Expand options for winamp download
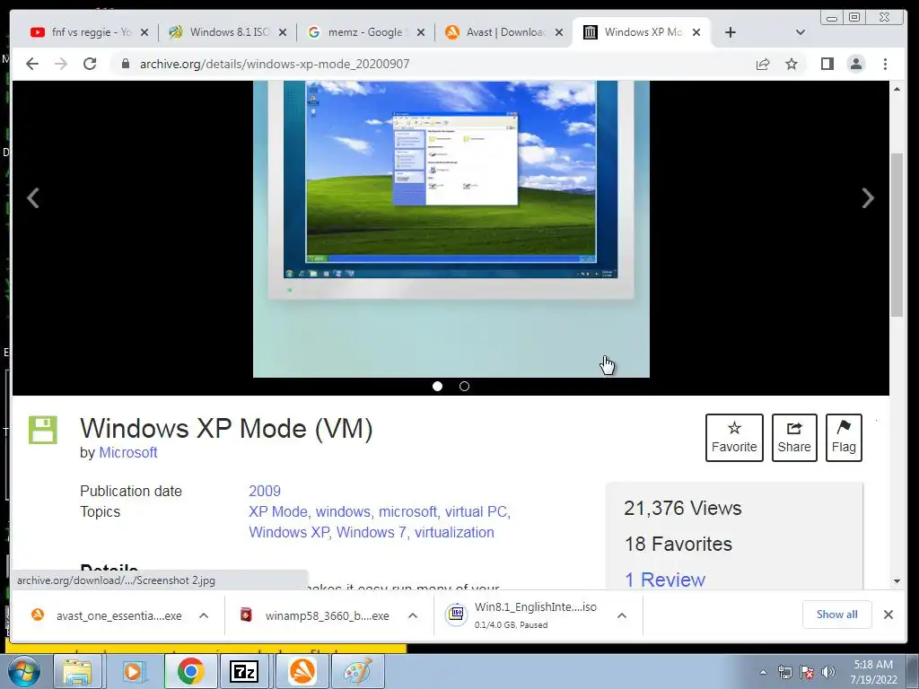Viewport: 919px width, 689px height. tap(413, 615)
